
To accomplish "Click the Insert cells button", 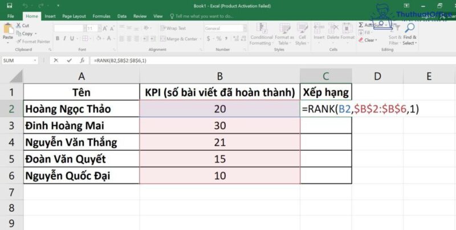I will pyautogui.click(x=319, y=31).
